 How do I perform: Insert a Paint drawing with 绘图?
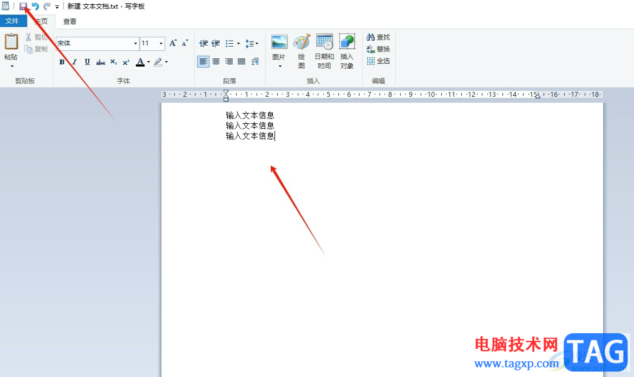[x=302, y=51]
